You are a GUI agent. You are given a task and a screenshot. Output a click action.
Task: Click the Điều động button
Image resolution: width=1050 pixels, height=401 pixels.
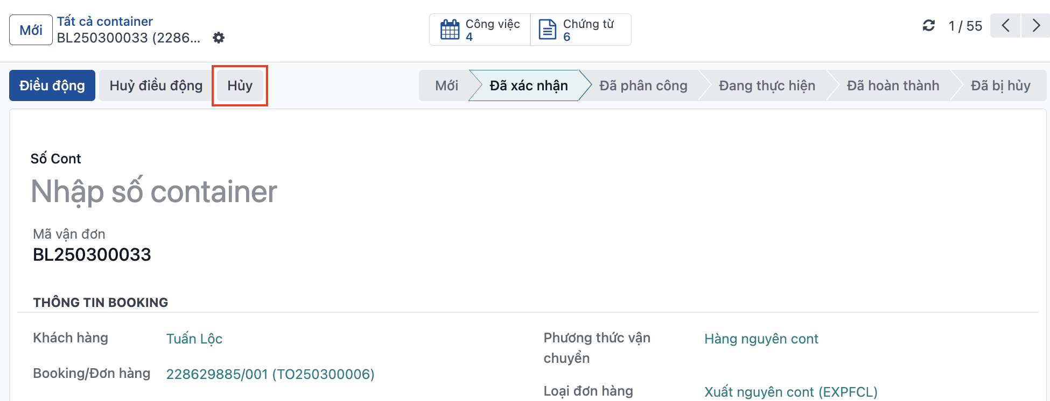[x=52, y=85]
